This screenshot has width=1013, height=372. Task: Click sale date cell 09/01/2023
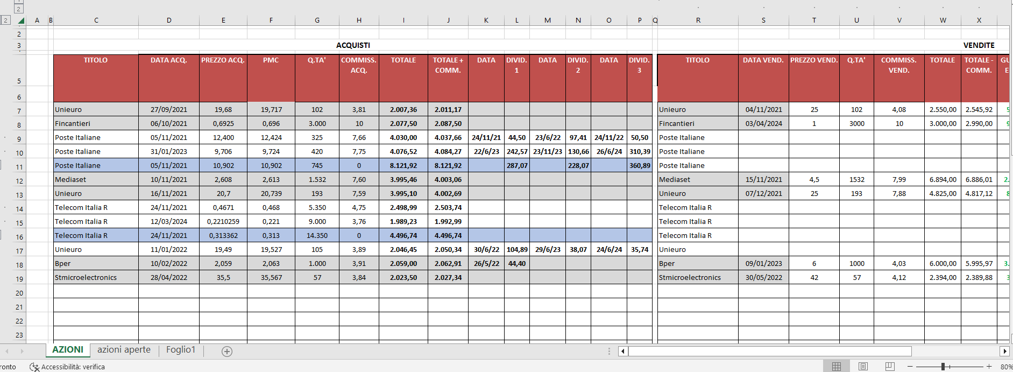[x=763, y=263]
